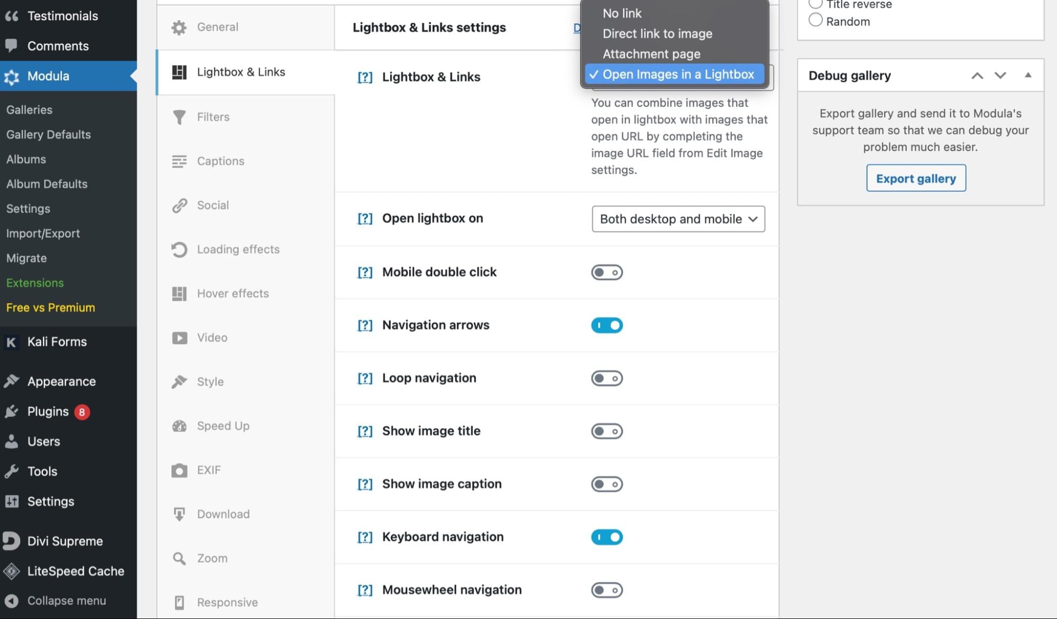Open the Free vs Premium link
The height and width of the screenshot is (619, 1057).
coord(51,308)
